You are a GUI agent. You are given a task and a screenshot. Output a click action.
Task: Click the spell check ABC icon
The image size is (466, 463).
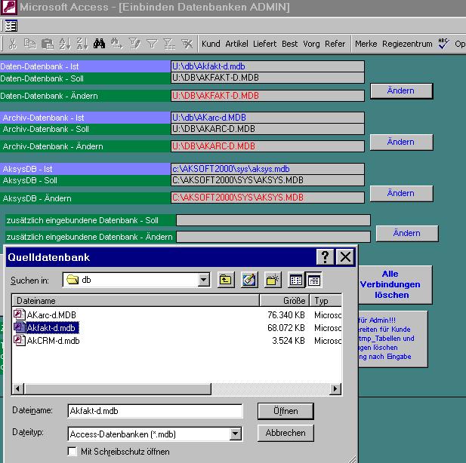443,44
